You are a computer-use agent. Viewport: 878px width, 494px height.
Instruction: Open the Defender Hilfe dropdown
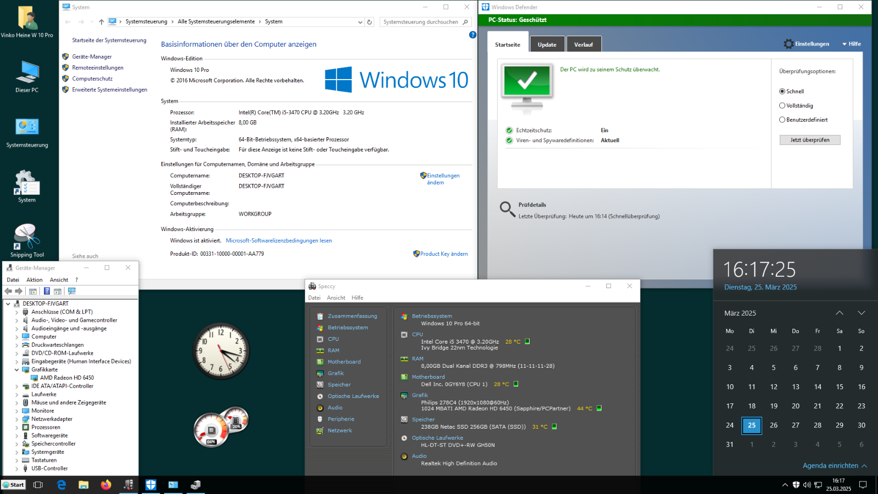[852, 44]
